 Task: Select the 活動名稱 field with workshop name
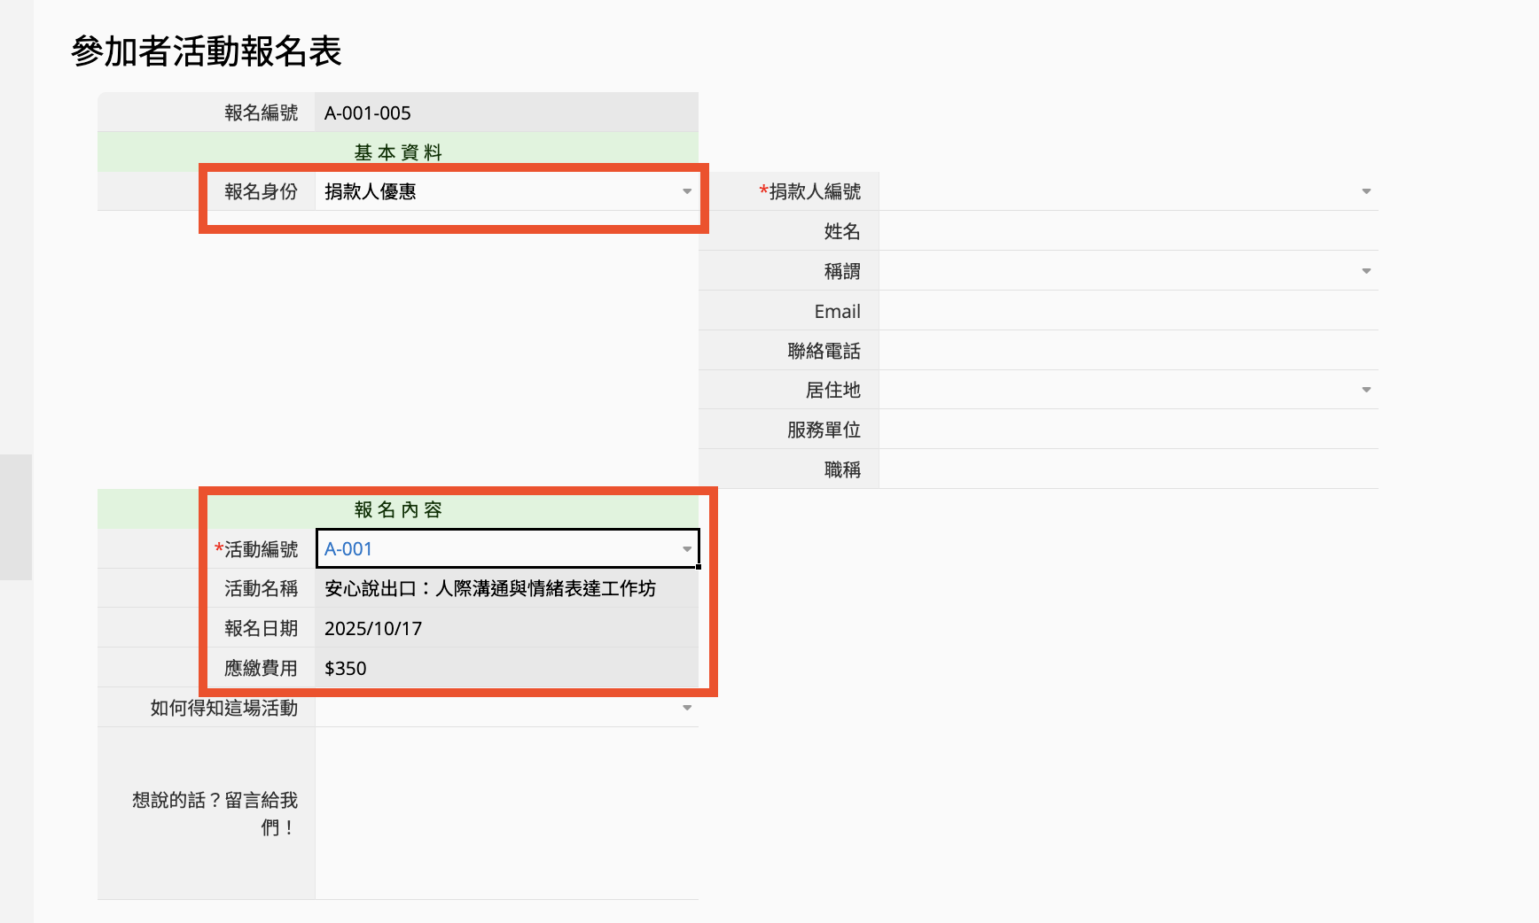coord(506,588)
